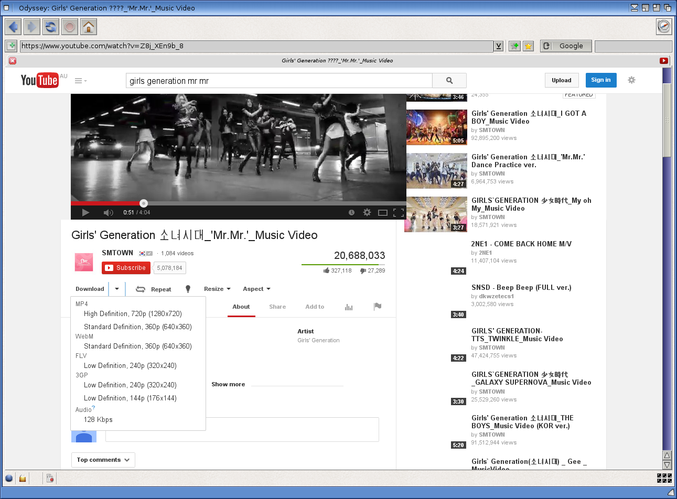
Task: Click the browser search field next to Google
Action: [x=633, y=46]
